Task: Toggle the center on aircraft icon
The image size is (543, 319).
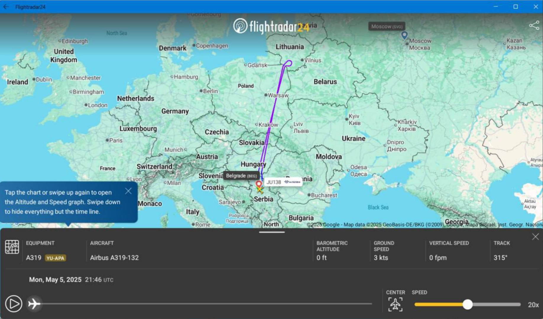Action: click(395, 304)
